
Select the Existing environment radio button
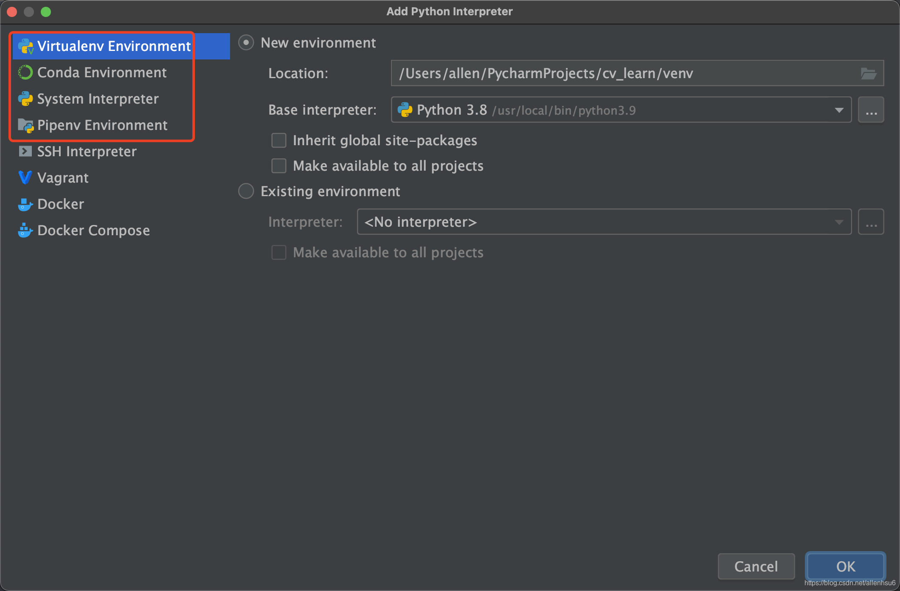[247, 191]
